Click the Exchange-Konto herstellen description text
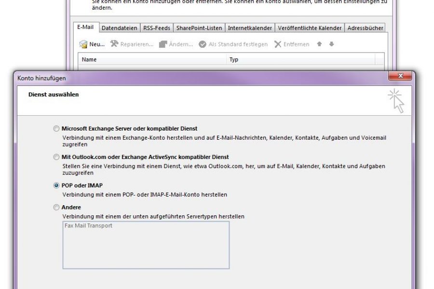The height and width of the screenshot is (289, 434). [224, 141]
